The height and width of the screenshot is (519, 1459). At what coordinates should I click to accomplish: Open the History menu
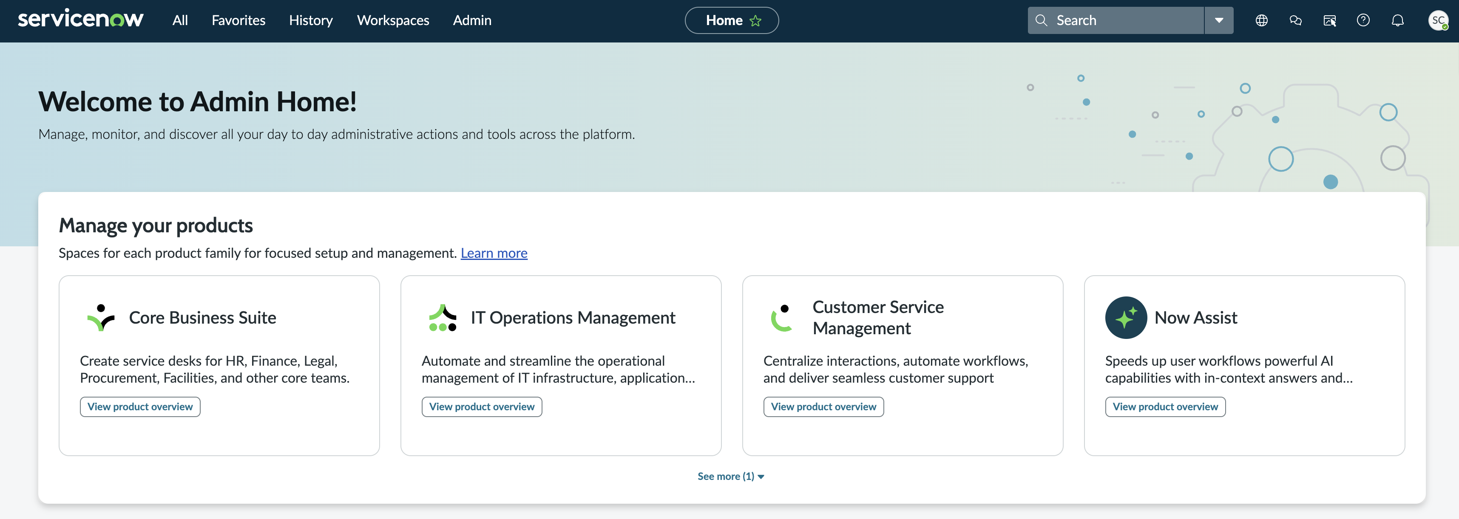[311, 20]
